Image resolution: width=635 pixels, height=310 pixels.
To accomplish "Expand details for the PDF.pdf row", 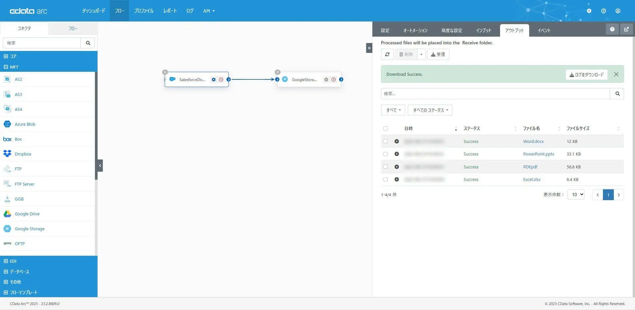I will [397, 167].
